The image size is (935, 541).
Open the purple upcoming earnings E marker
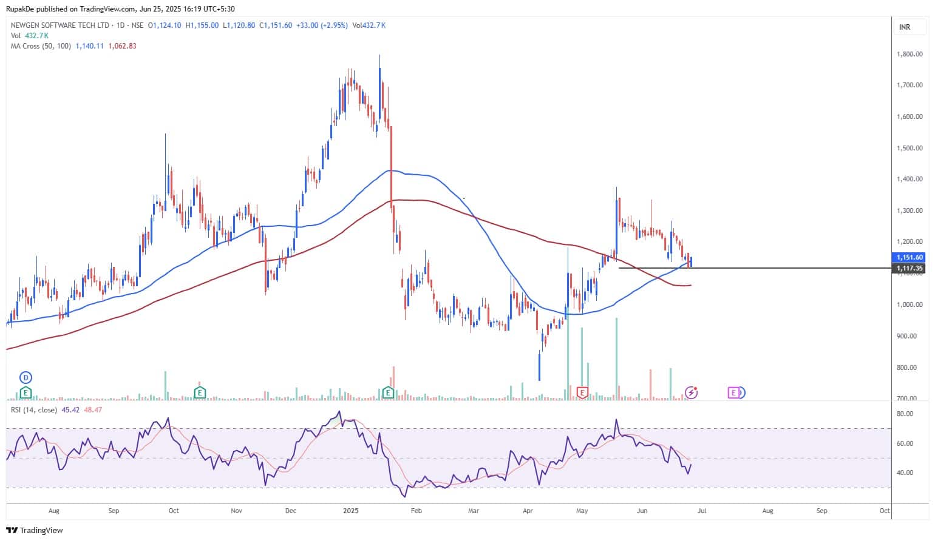(x=734, y=393)
